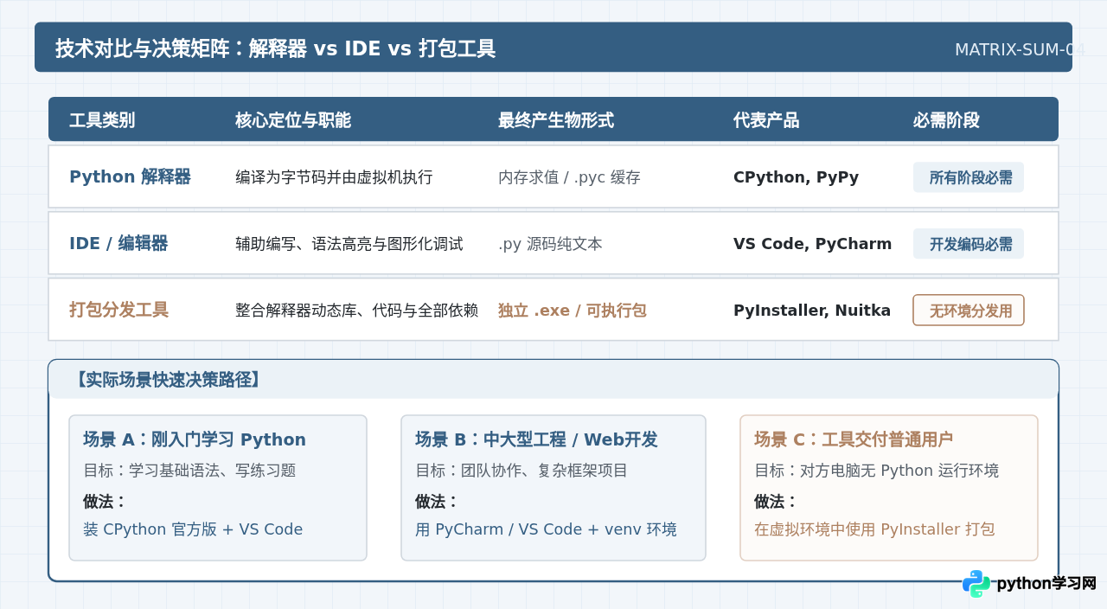Click the '做法：' label in scenario B card
The width and height of the screenshot is (1107, 609).
coord(437,502)
